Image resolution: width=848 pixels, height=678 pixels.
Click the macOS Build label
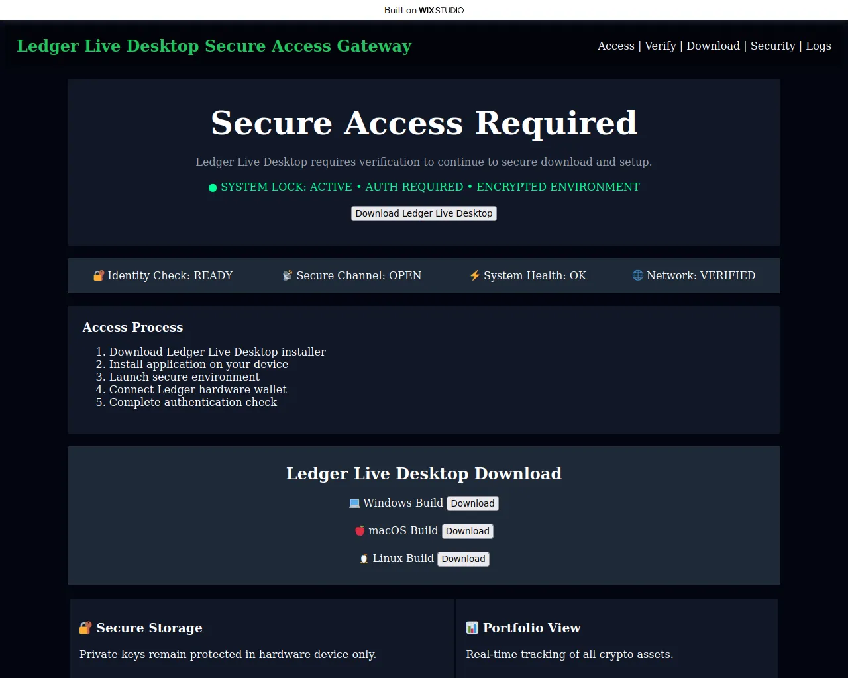coord(403,530)
